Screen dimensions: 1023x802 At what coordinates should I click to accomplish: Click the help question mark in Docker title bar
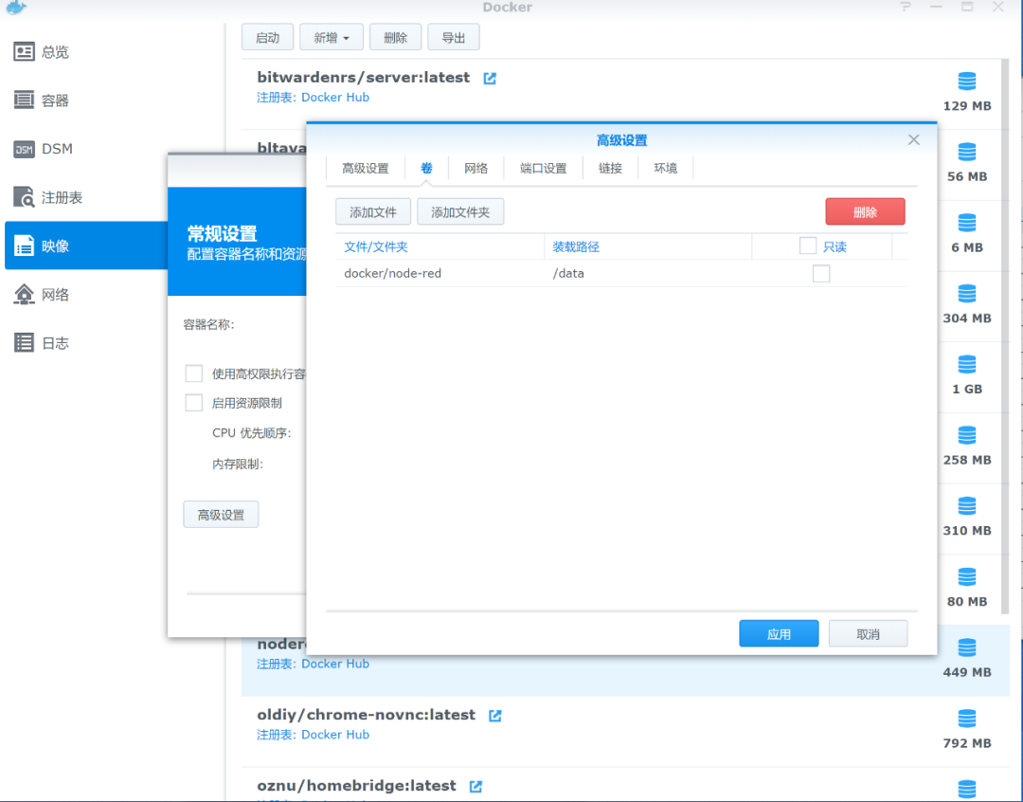(906, 7)
